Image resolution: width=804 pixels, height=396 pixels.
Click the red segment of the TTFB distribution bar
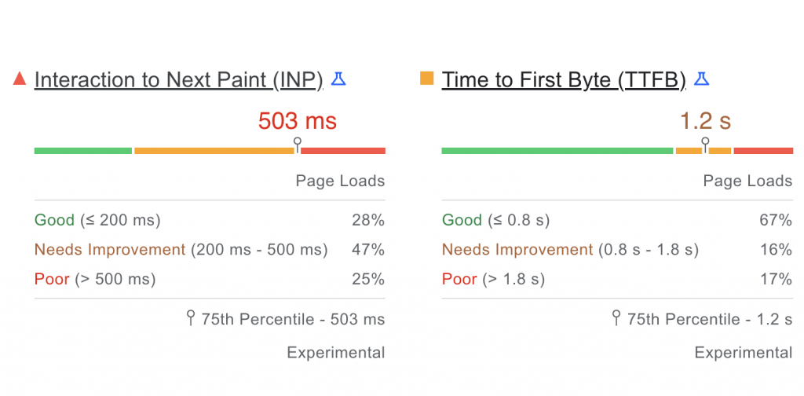click(x=763, y=150)
